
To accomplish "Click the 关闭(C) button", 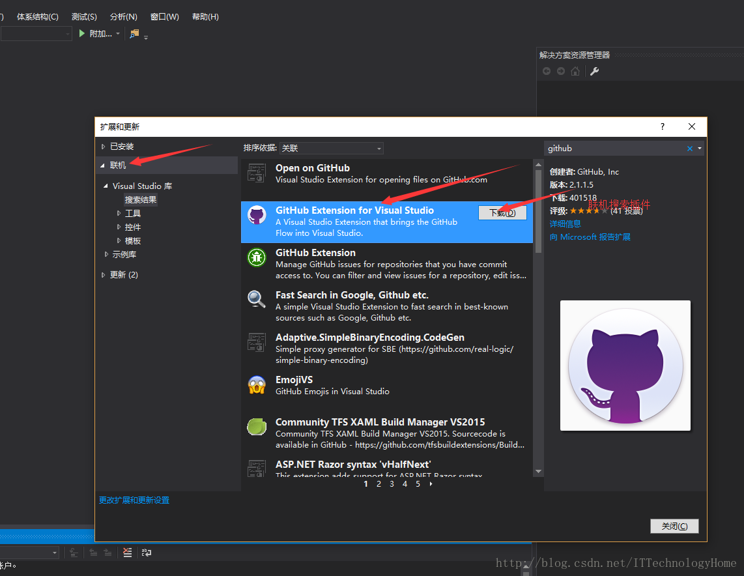I will pyautogui.click(x=674, y=526).
